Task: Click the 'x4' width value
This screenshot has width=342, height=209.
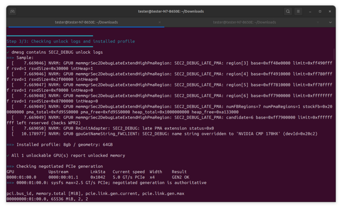Action: coord(152,177)
